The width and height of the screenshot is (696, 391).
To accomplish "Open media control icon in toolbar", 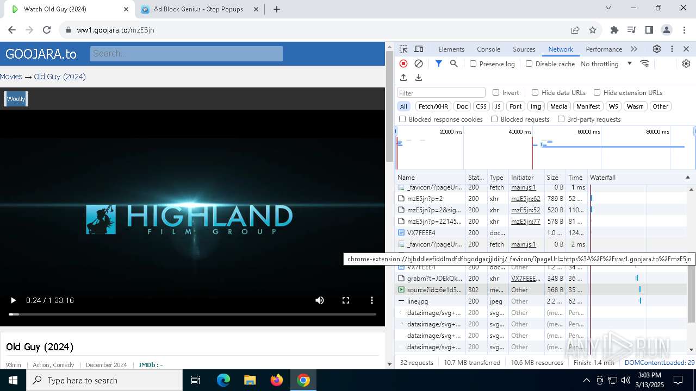I will 632,30.
